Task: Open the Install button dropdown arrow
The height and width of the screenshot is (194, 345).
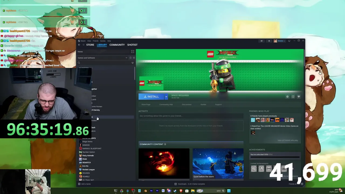Action: (x=166, y=96)
